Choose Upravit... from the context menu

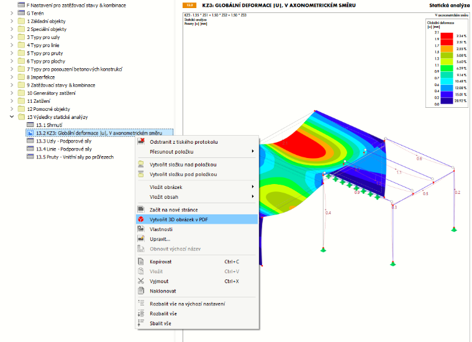coord(197,239)
